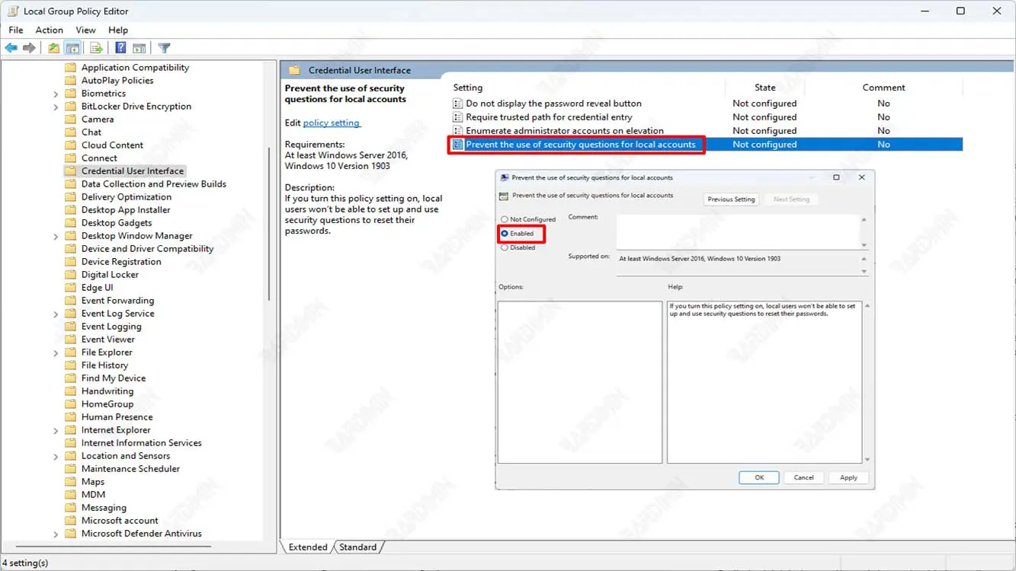Select 'Require trusted path for credential entry' row text
The image size is (1016, 571).
(549, 117)
